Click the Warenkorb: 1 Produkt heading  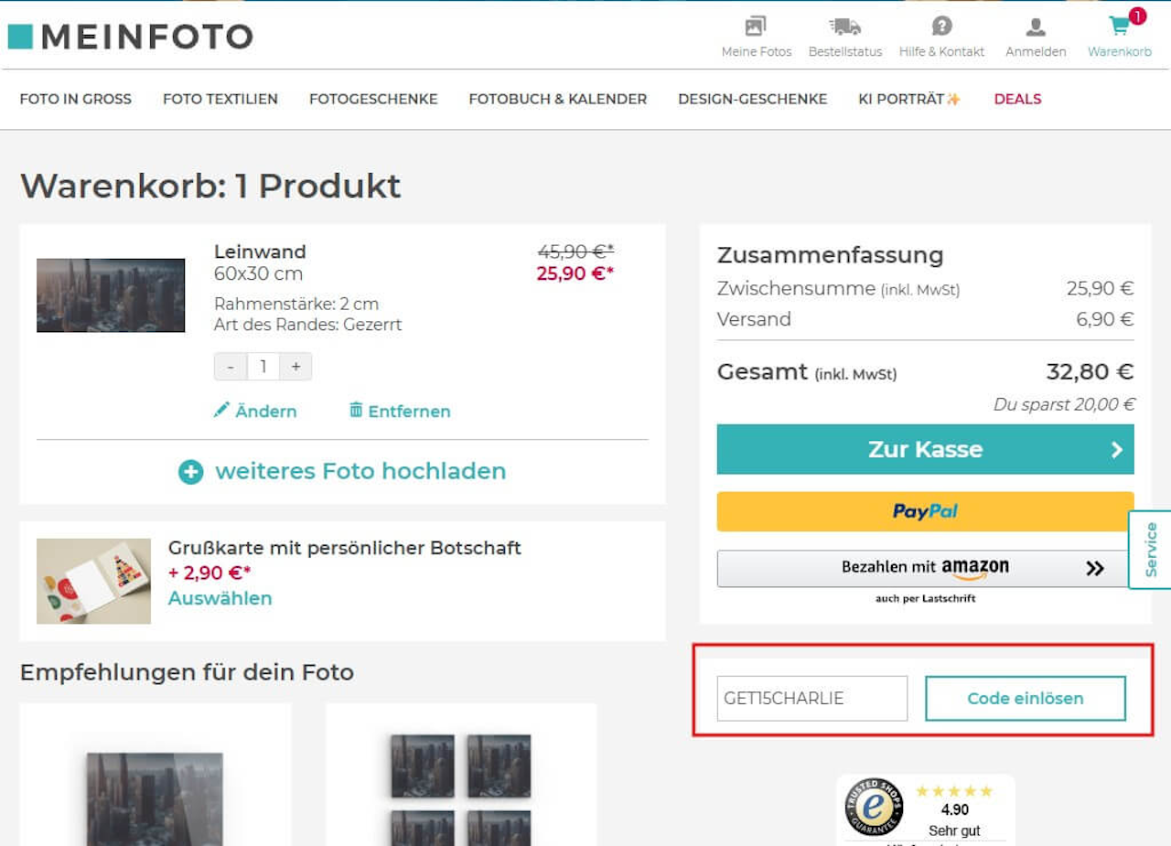pos(210,186)
